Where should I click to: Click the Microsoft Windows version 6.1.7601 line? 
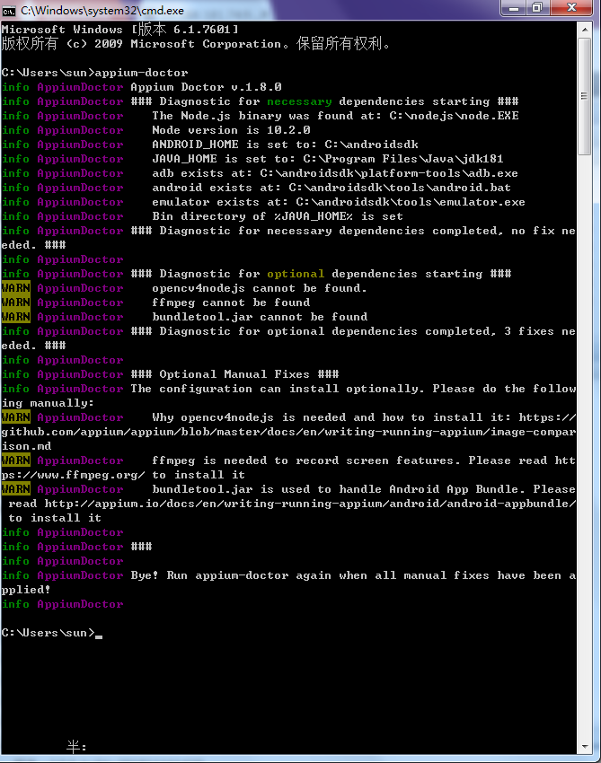pos(119,30)
